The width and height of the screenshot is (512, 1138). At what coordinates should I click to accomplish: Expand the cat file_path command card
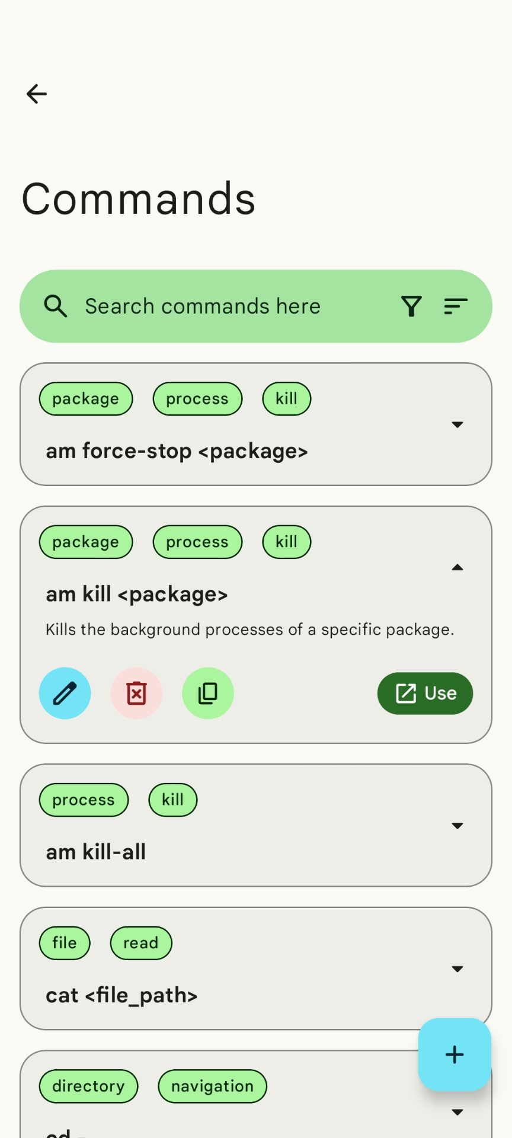(457, 968)
